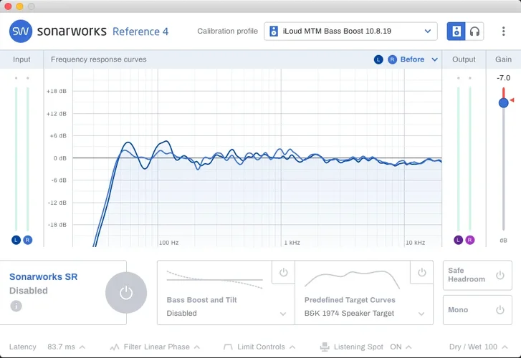Click the Sonarworks SR info icon
This screenshot has height=358, width=521.
(16, 306)
